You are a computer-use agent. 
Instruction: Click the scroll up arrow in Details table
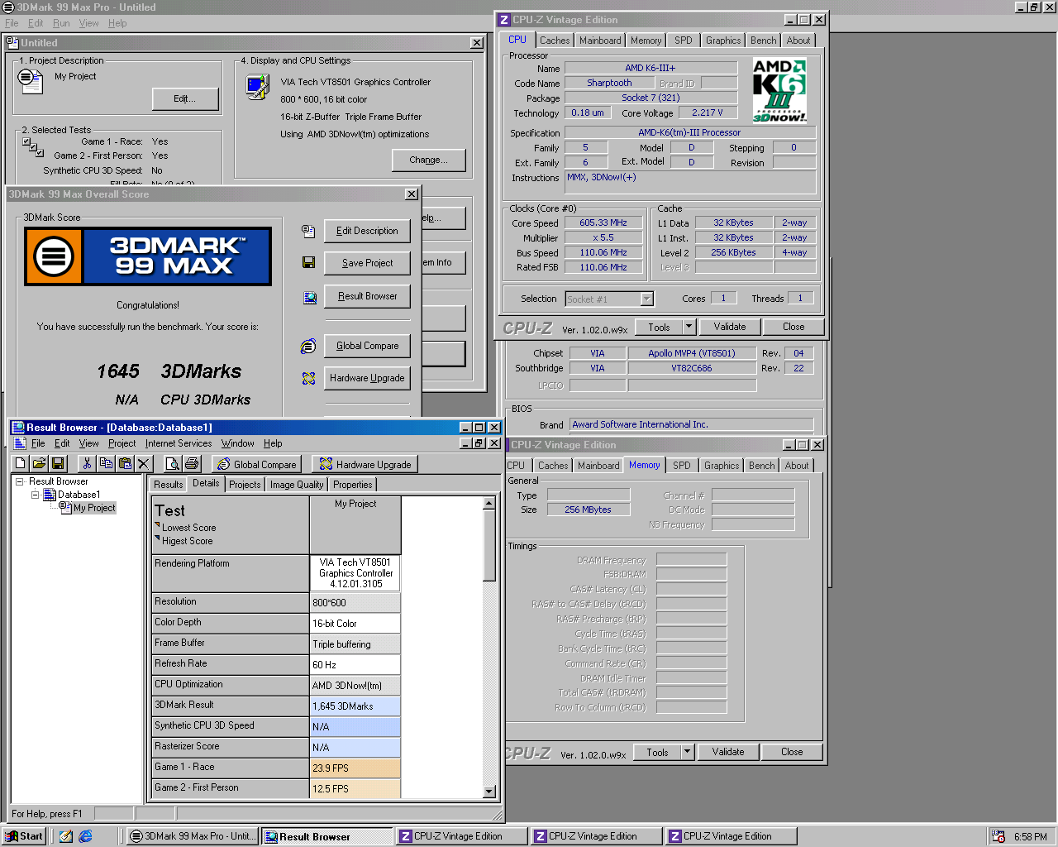pyautogui.click(x=489, y=503)
